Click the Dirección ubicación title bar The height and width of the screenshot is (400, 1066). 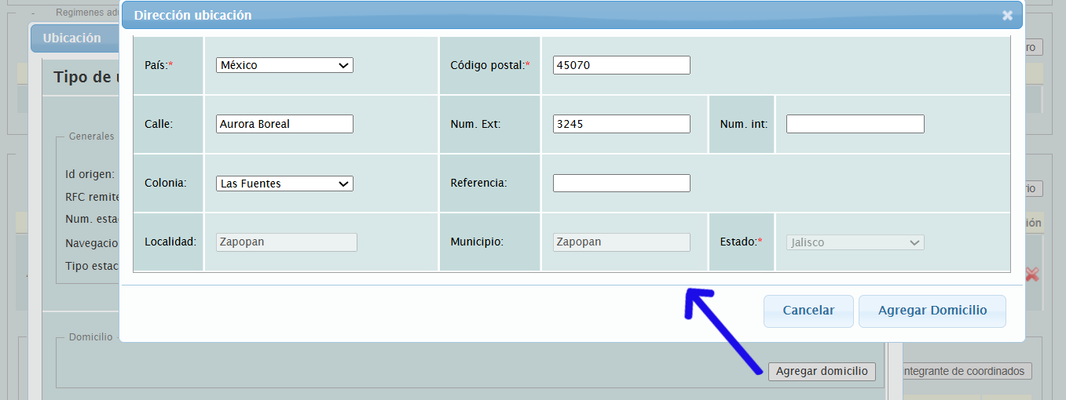[550, 16]
